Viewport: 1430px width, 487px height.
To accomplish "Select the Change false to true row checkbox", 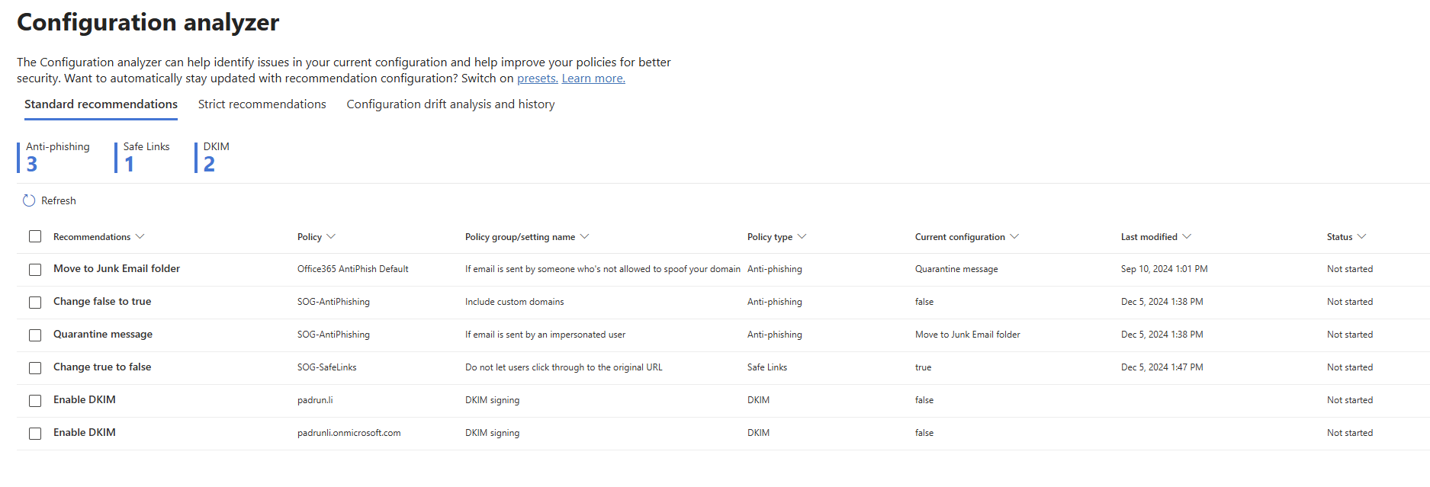I will 35,303.
